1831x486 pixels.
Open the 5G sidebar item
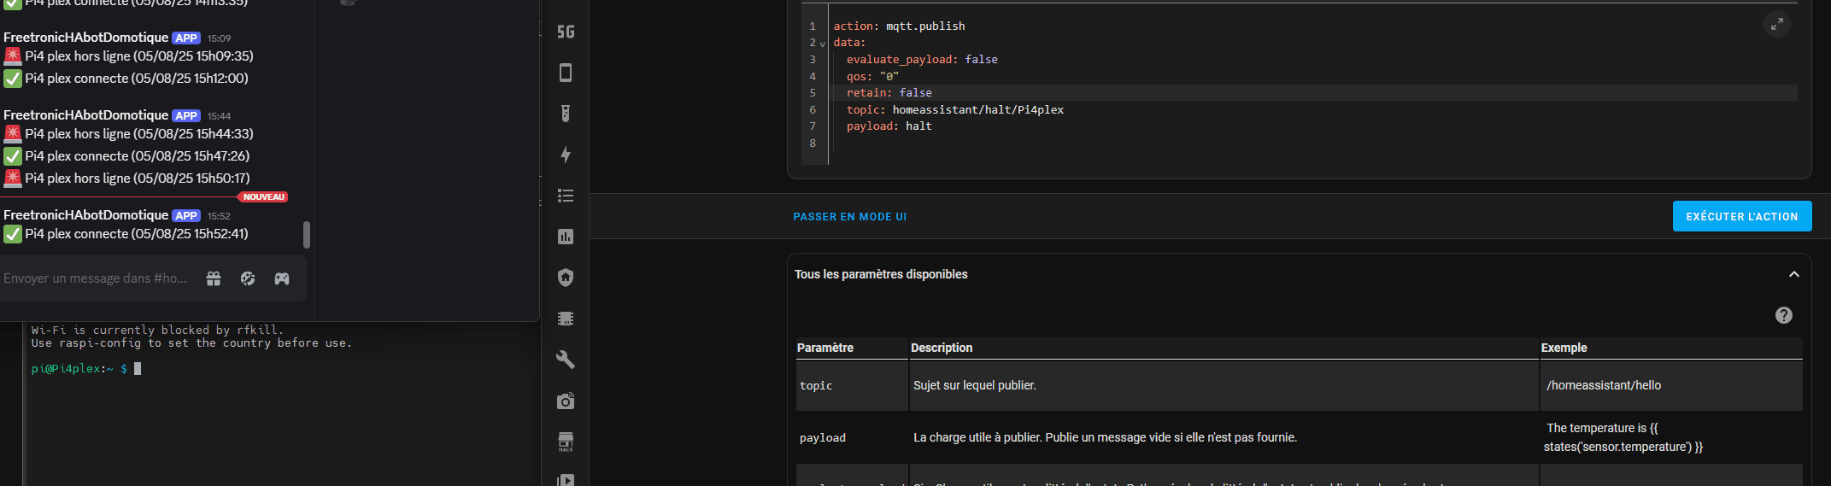[x=566, y=32]
